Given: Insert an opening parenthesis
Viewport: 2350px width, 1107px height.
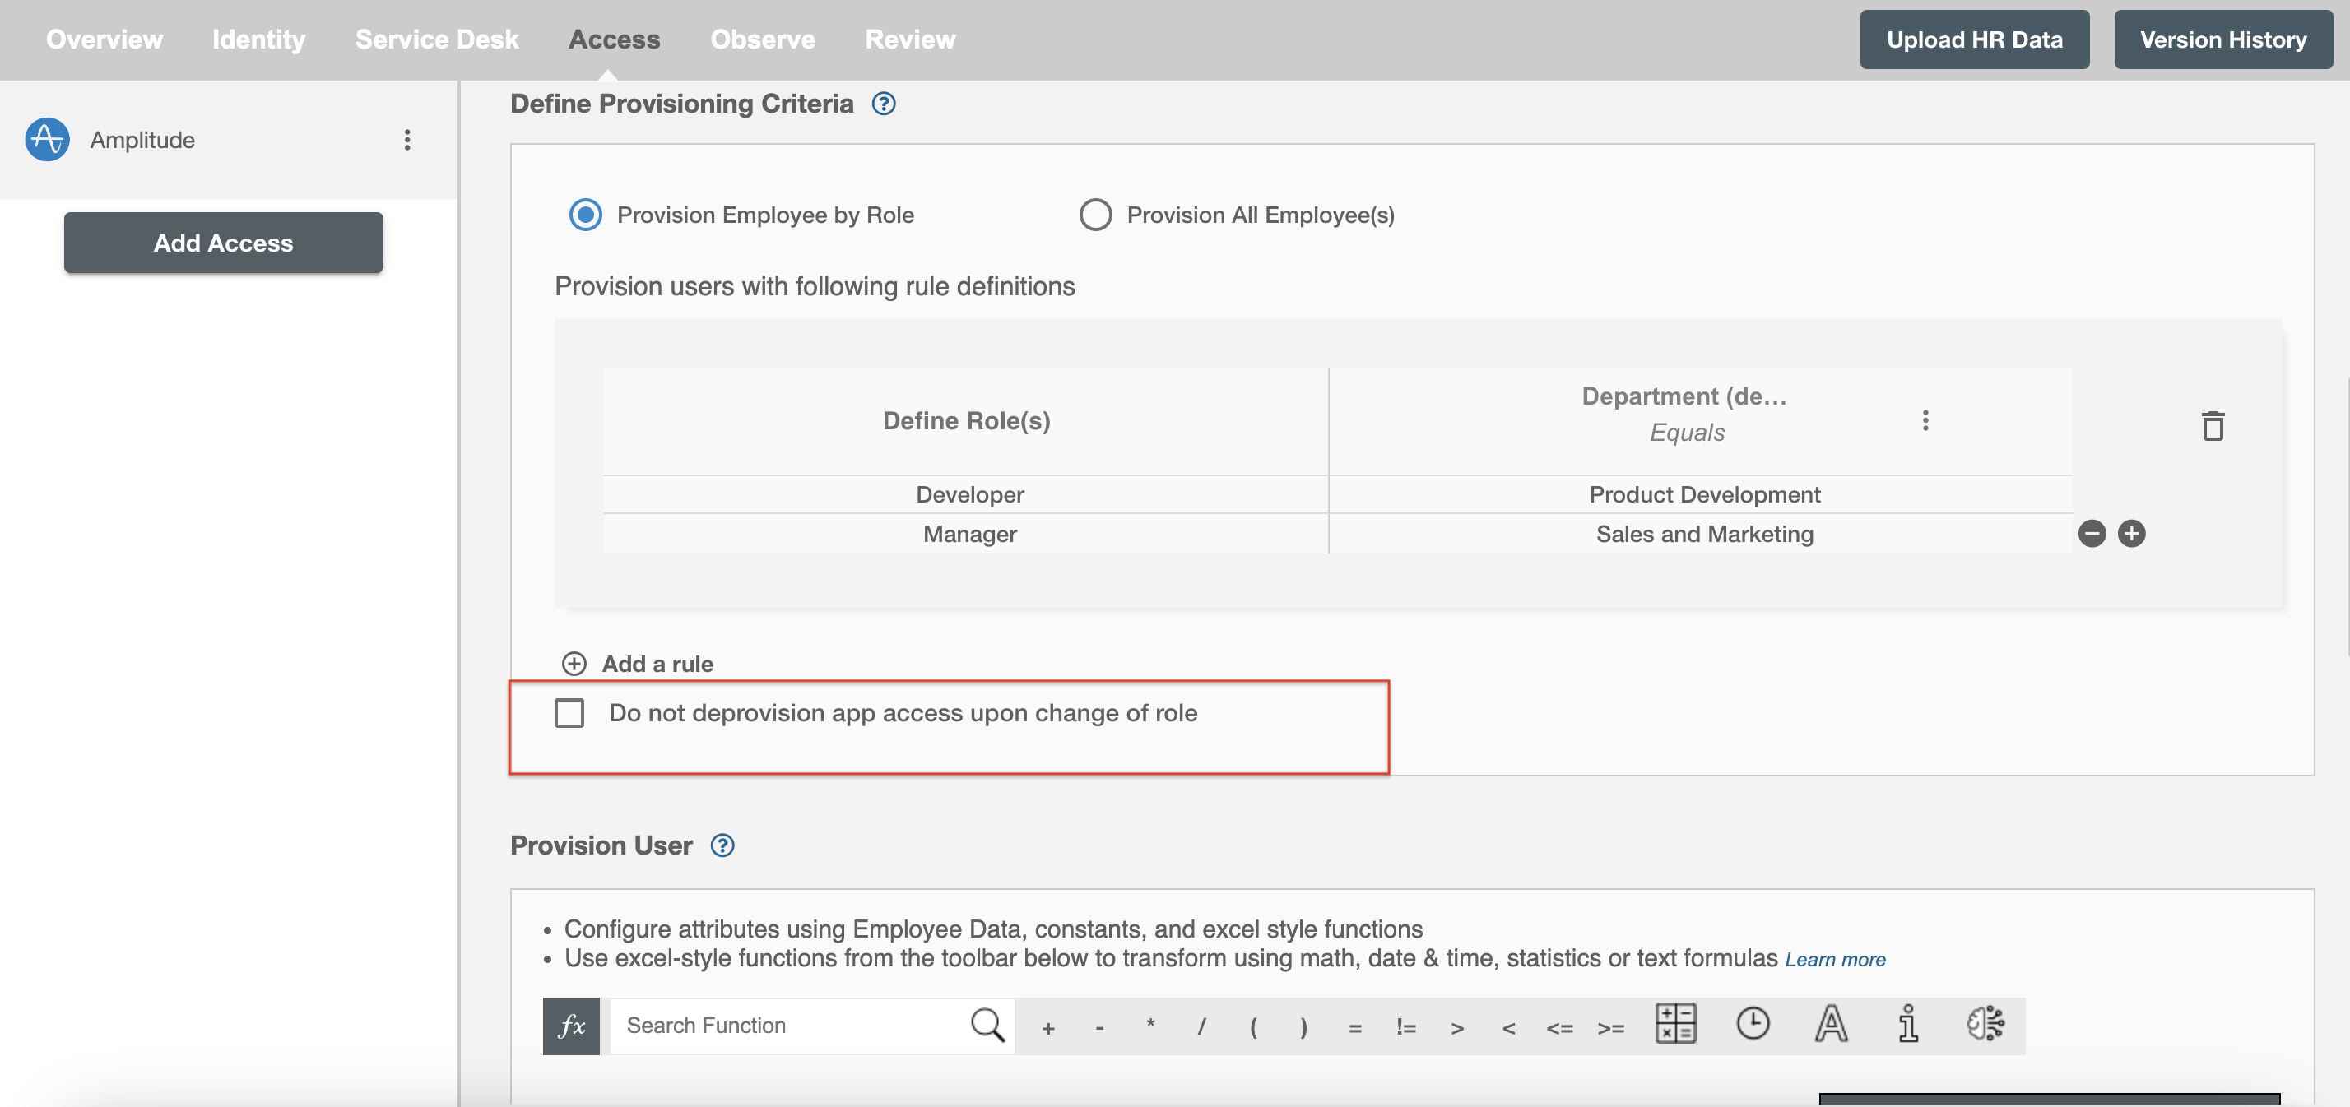Looking at the screenshot, I should click(1253, 1028).
